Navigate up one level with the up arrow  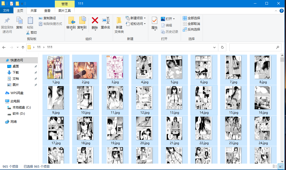(23, 47)
